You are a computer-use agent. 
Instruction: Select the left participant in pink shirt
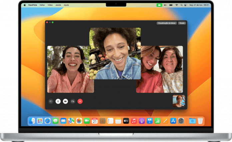(70, 69)
